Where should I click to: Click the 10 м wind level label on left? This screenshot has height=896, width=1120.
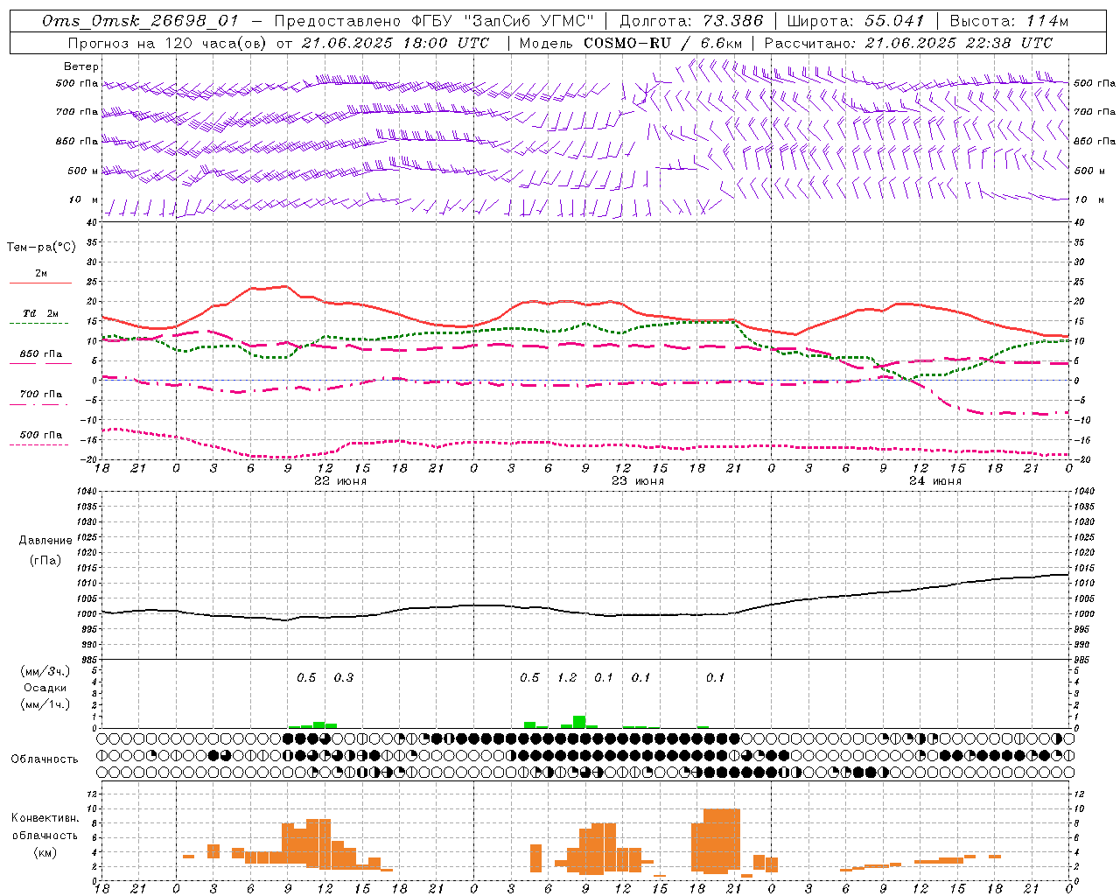pos(83,199)
